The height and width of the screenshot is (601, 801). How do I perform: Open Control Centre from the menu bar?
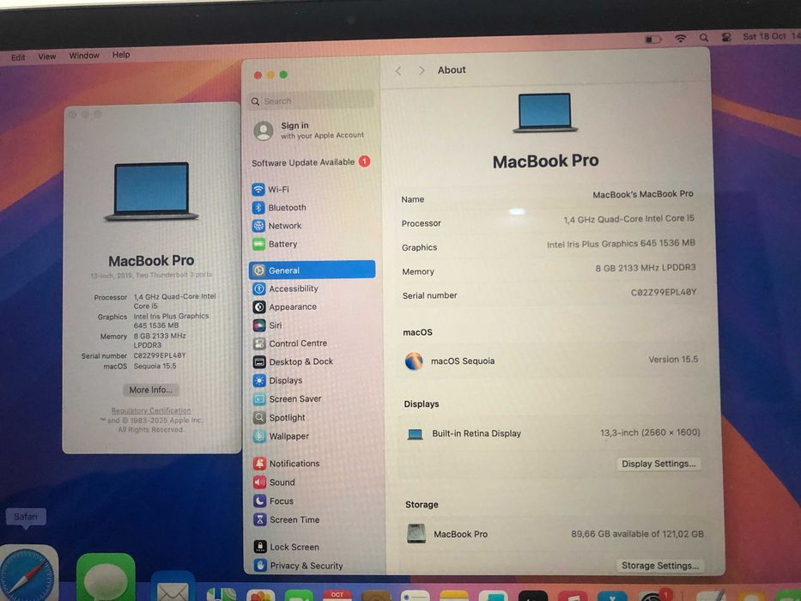tap(726, 37)
